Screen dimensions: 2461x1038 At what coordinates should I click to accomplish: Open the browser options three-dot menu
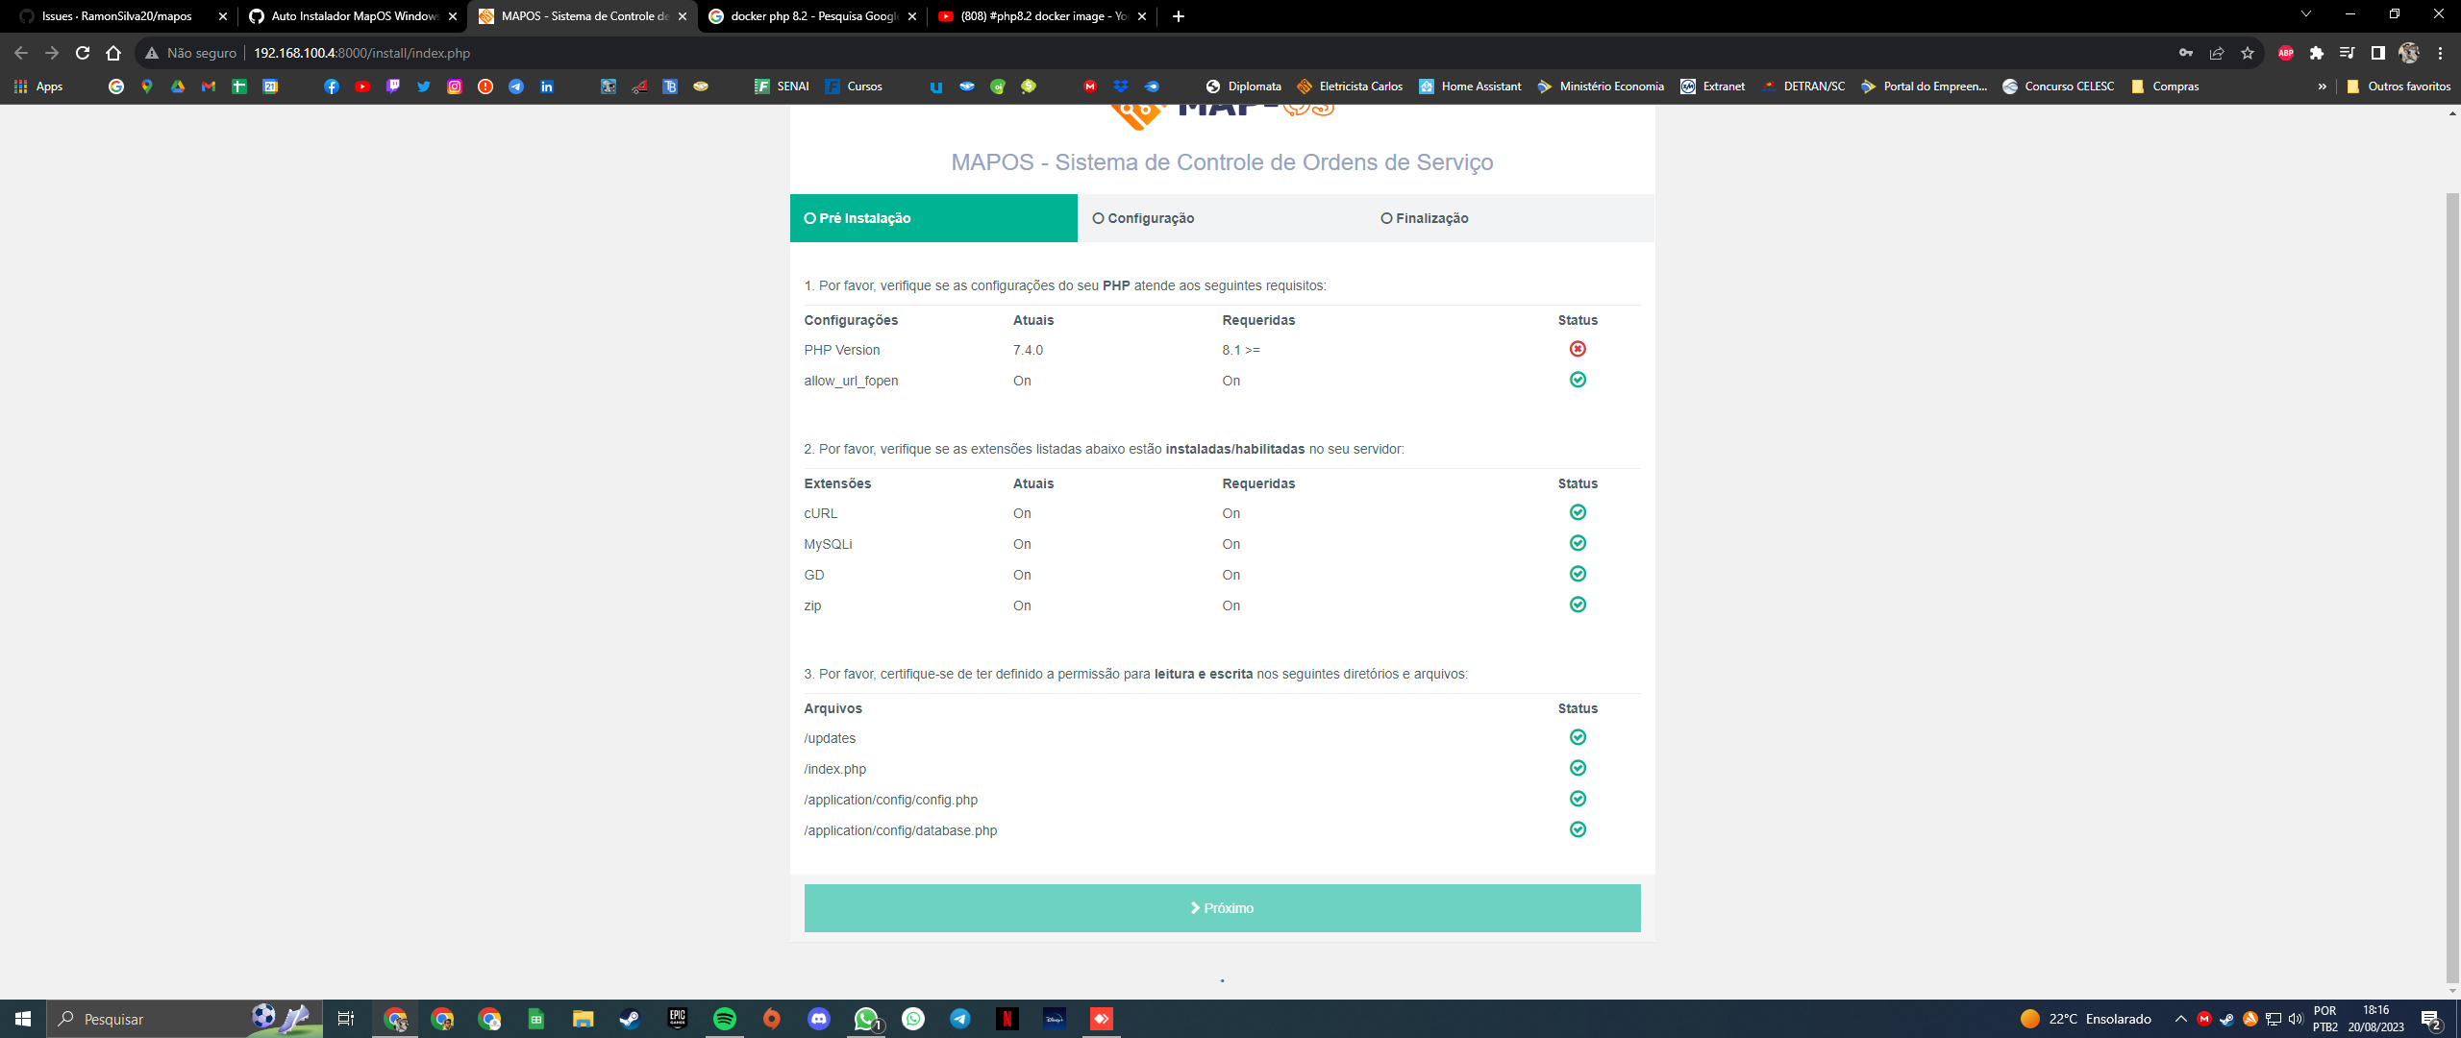click(2439, 53)
